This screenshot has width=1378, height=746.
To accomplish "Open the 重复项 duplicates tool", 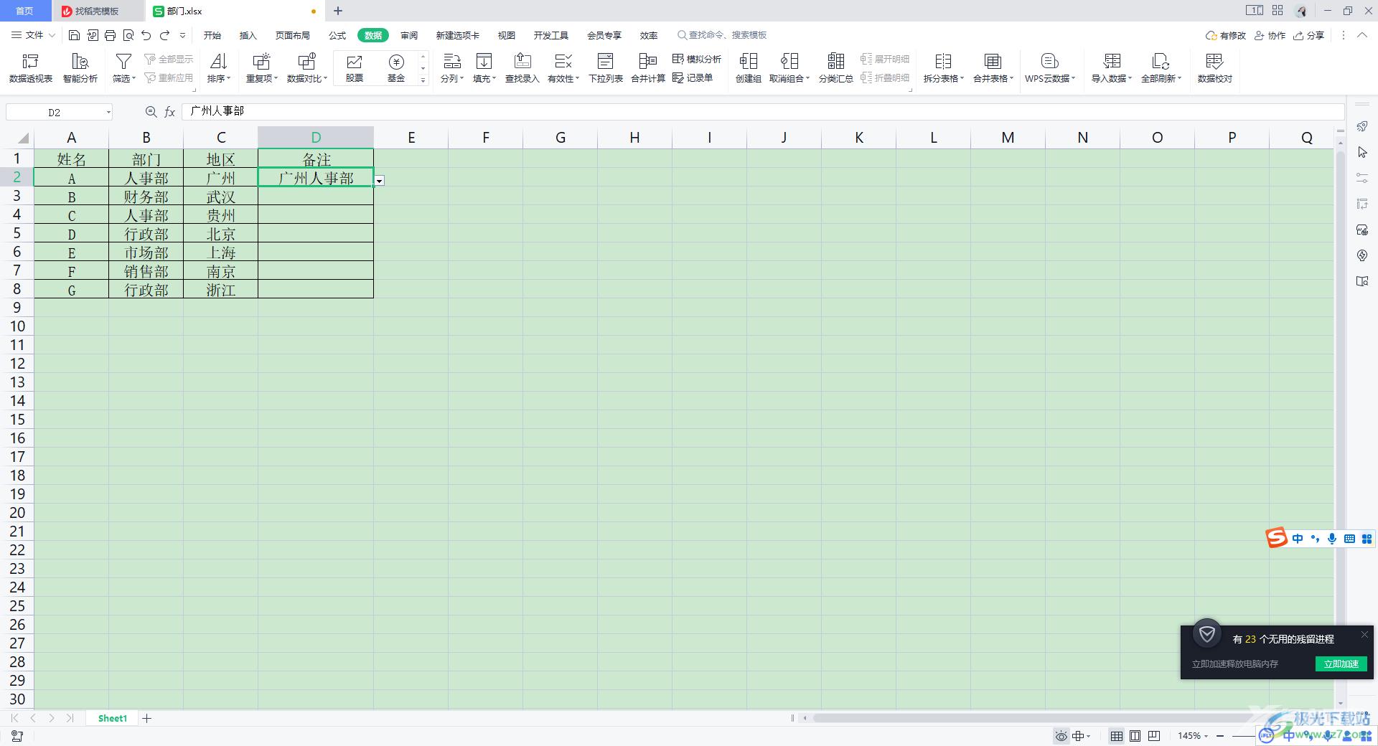I will 262,68.
